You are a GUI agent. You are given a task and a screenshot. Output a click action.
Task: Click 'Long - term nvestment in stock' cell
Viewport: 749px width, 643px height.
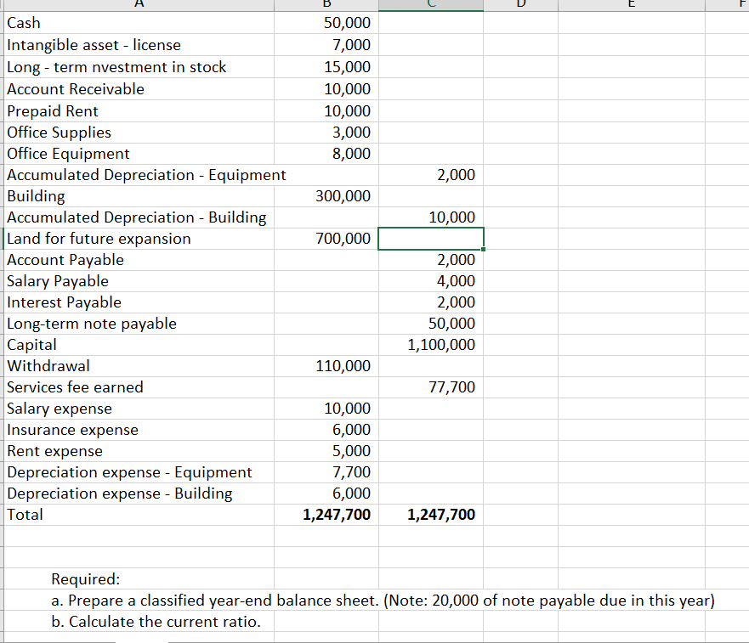point(139,67)
